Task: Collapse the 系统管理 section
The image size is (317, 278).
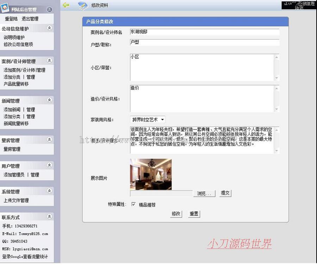Action: coord(49,191)
